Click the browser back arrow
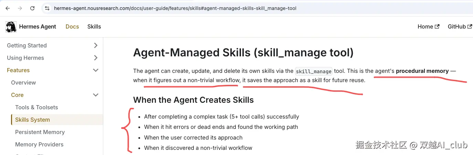473x155 pixels. (x=8, y=8)
